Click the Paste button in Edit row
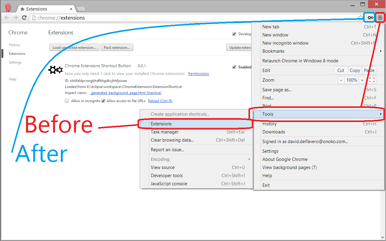The width and height of the screenshot is (386, 241). point(369,70)
